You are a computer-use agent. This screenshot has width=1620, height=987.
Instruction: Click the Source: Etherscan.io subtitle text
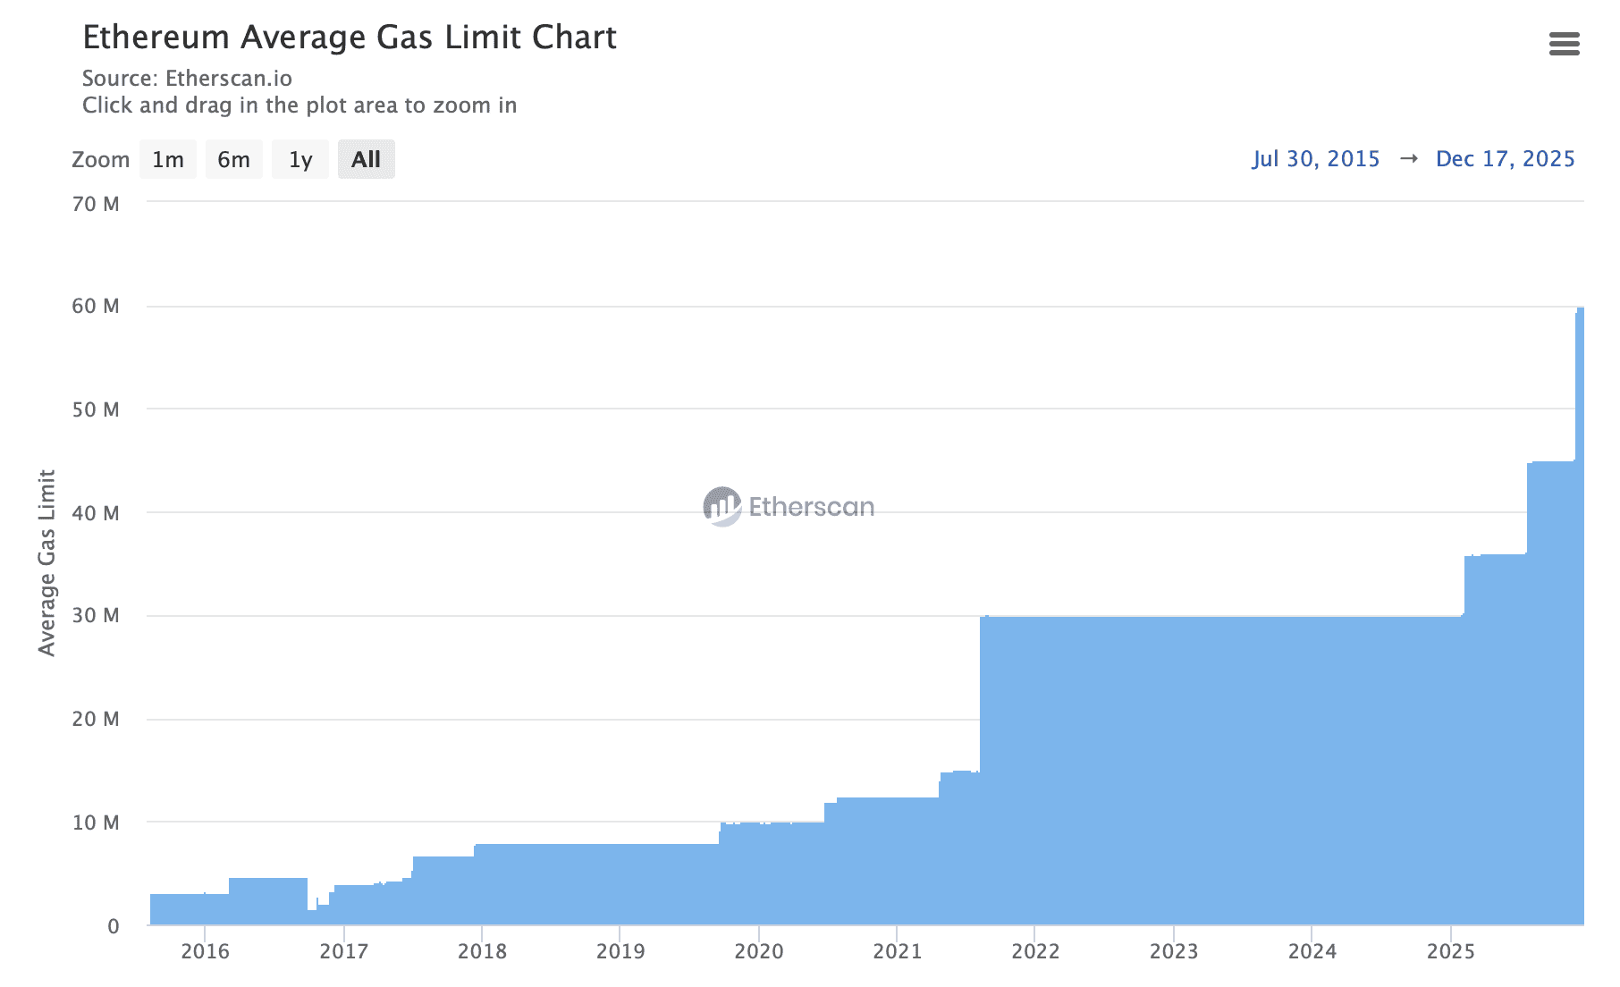pos(187,79)
